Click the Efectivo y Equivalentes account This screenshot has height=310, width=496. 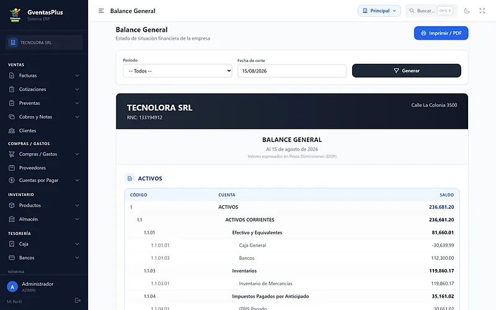point(257,232)
